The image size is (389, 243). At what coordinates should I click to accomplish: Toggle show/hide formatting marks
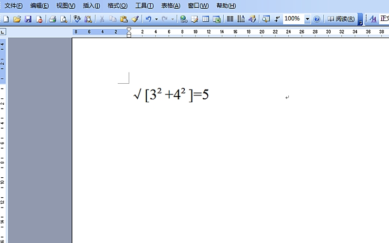click(x=277, y=19)
